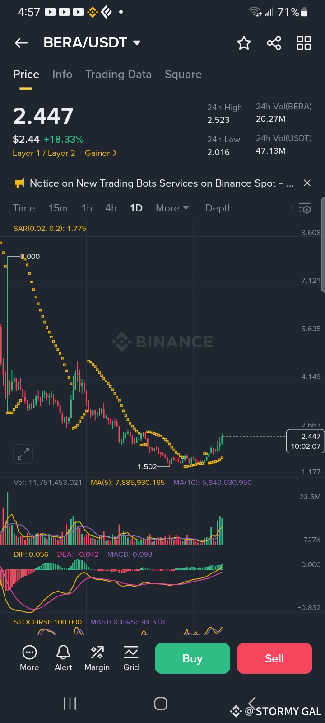
Task: Tap the 1.502 low price marker
Action: pyautogui.click(x=147, y=466)
